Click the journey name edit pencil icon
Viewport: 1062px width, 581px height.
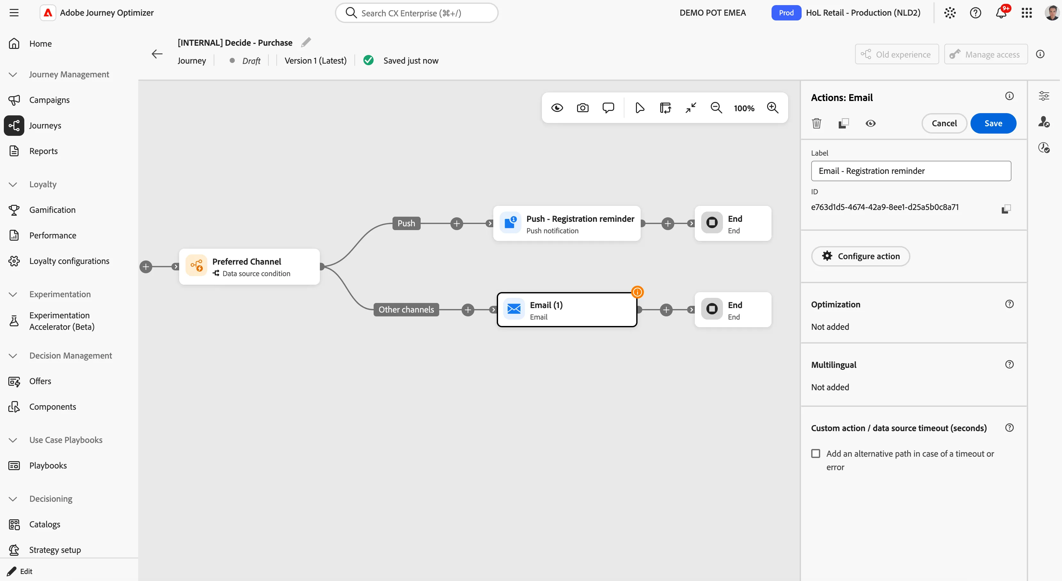(x=306, y=43)
